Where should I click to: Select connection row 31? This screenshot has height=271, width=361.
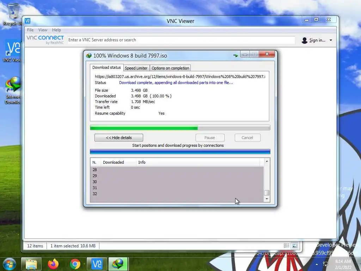tap(177, 188)
